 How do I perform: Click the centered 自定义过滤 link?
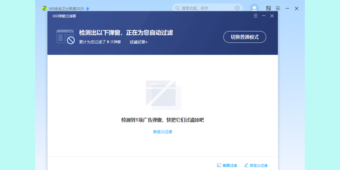(x=163, y=132)
